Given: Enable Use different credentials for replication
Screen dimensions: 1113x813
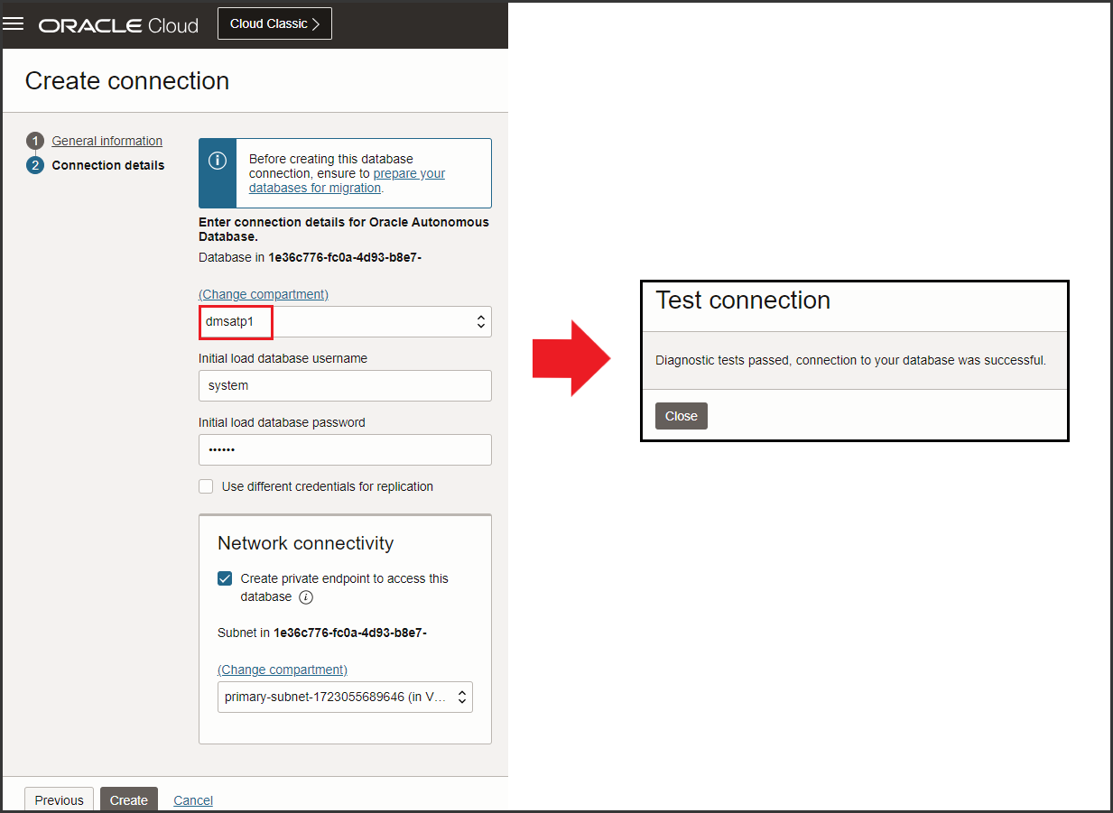Looking at the screenshot, I should click(206, 485).
